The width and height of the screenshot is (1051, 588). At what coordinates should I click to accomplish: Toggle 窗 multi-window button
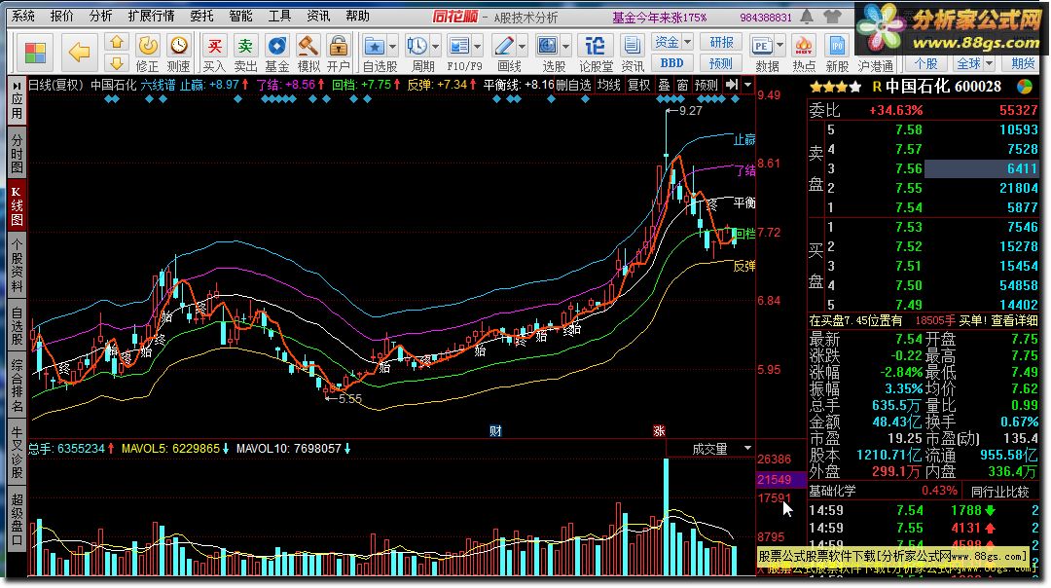(682, 85)
